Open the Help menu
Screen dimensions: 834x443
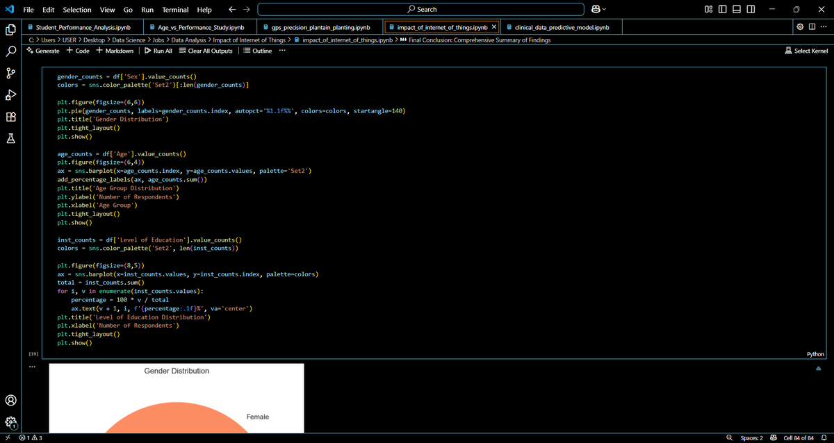click(x=204, y=10)
